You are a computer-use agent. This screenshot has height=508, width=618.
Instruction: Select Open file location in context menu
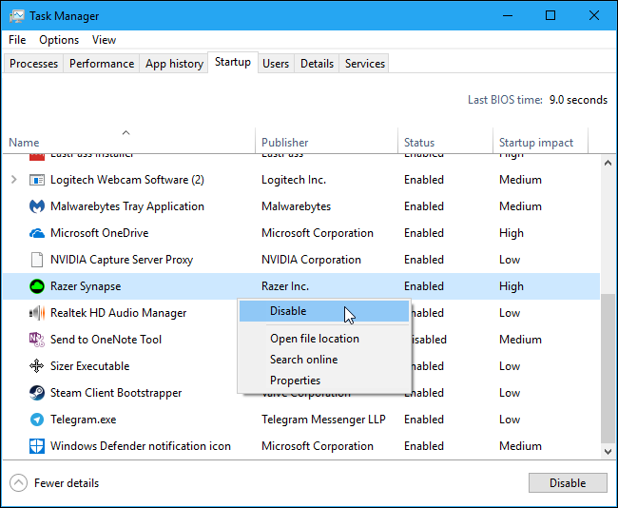pos(314,339)
